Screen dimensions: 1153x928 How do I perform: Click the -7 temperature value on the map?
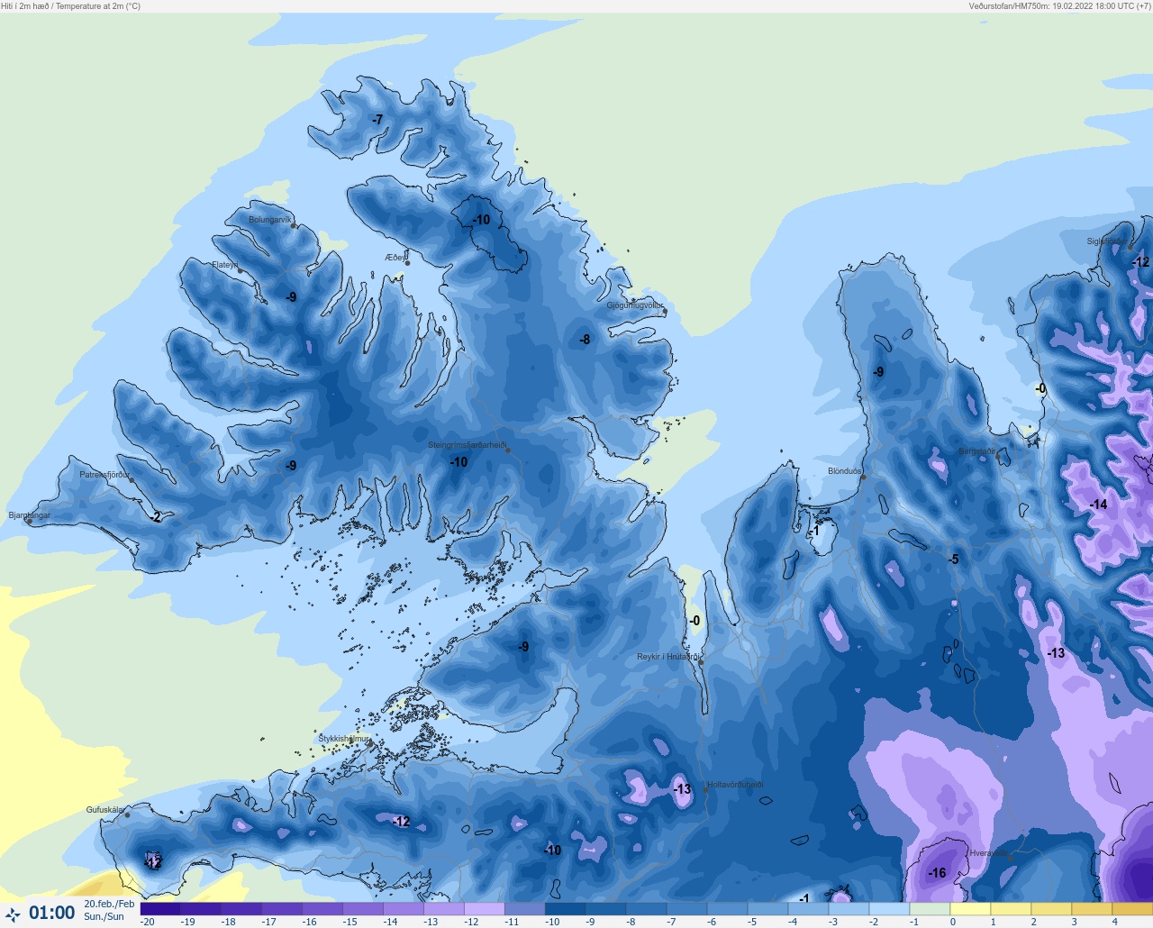377,119
